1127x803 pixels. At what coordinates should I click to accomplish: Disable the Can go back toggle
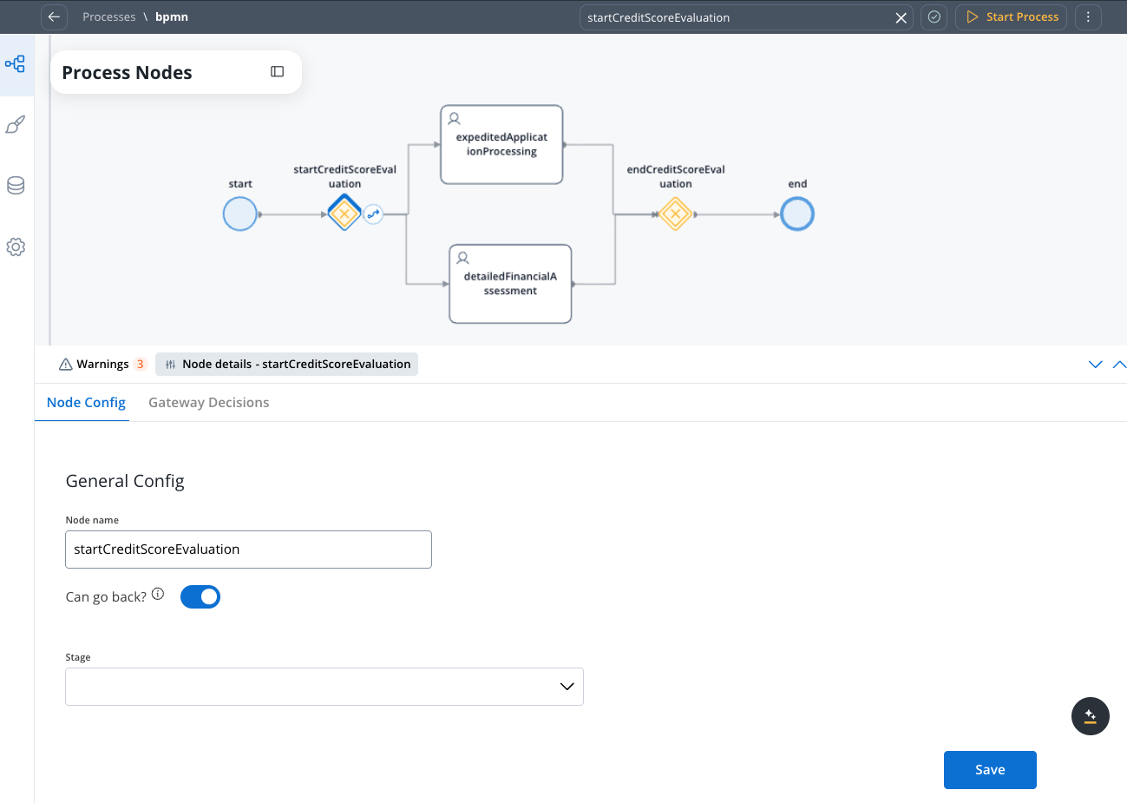click(x=200, y=596)
